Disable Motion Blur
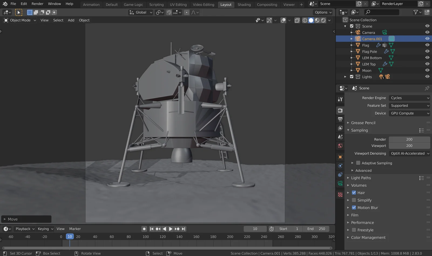The width and height of the screenshot is (432, 256). point(354,208)
